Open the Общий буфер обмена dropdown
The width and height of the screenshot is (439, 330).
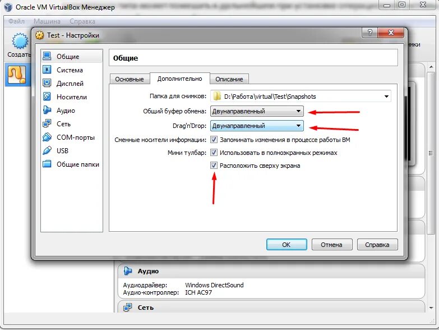[257, 111]
